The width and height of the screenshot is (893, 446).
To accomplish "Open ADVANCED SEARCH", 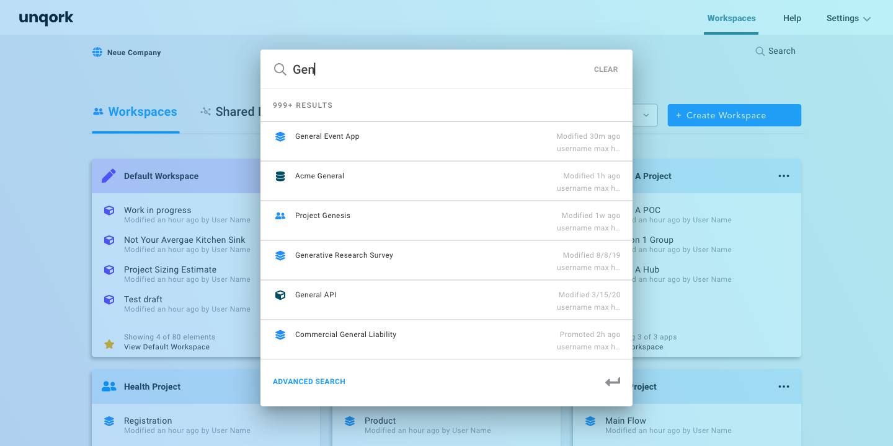I will pyautogui.click(x=309, y=382).
